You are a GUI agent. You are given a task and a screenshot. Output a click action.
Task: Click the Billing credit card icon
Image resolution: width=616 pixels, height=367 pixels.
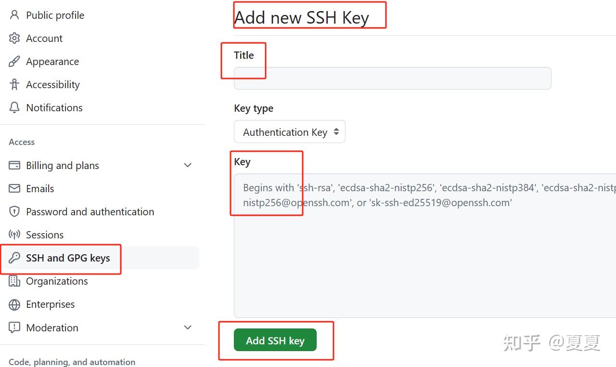coord(14,165)
